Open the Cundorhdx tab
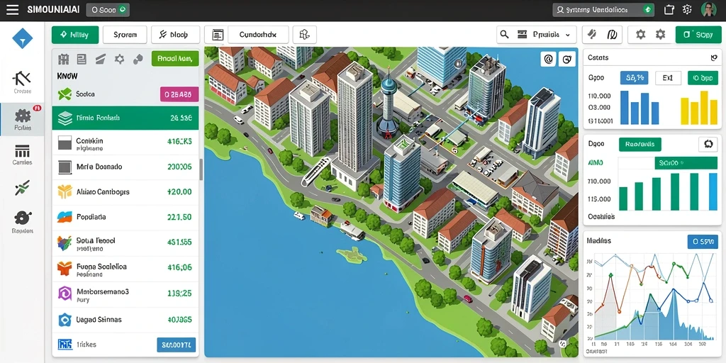This screenshot has height=363, width=726. point(246,34)
